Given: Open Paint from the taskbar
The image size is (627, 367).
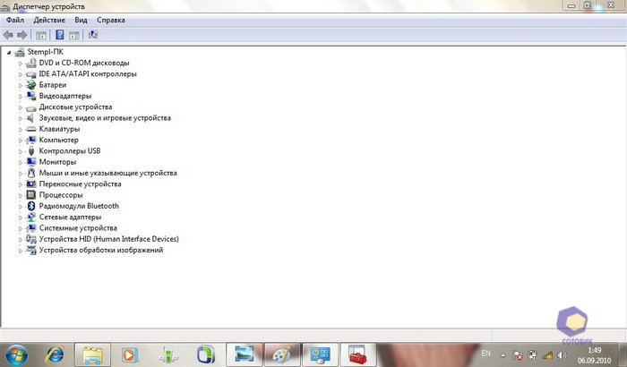Looking at the screenshot, I should (280, 354).
